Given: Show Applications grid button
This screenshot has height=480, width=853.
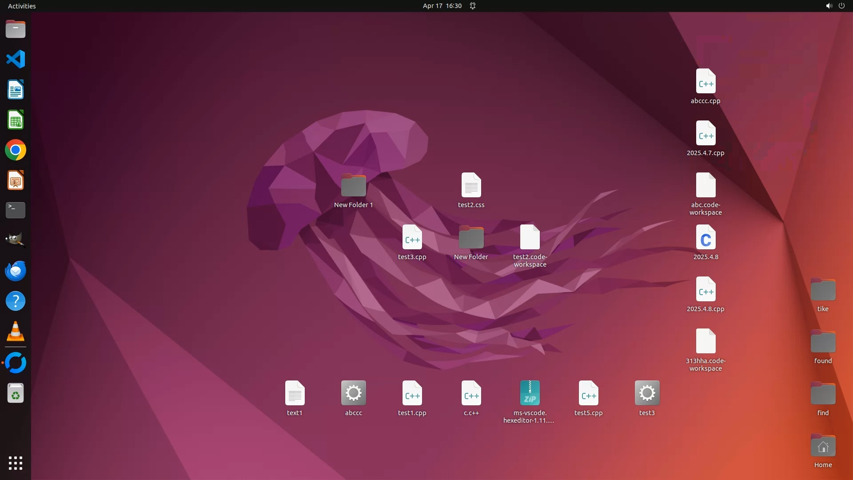Looking at the screenshot, I should pos(16,463).
